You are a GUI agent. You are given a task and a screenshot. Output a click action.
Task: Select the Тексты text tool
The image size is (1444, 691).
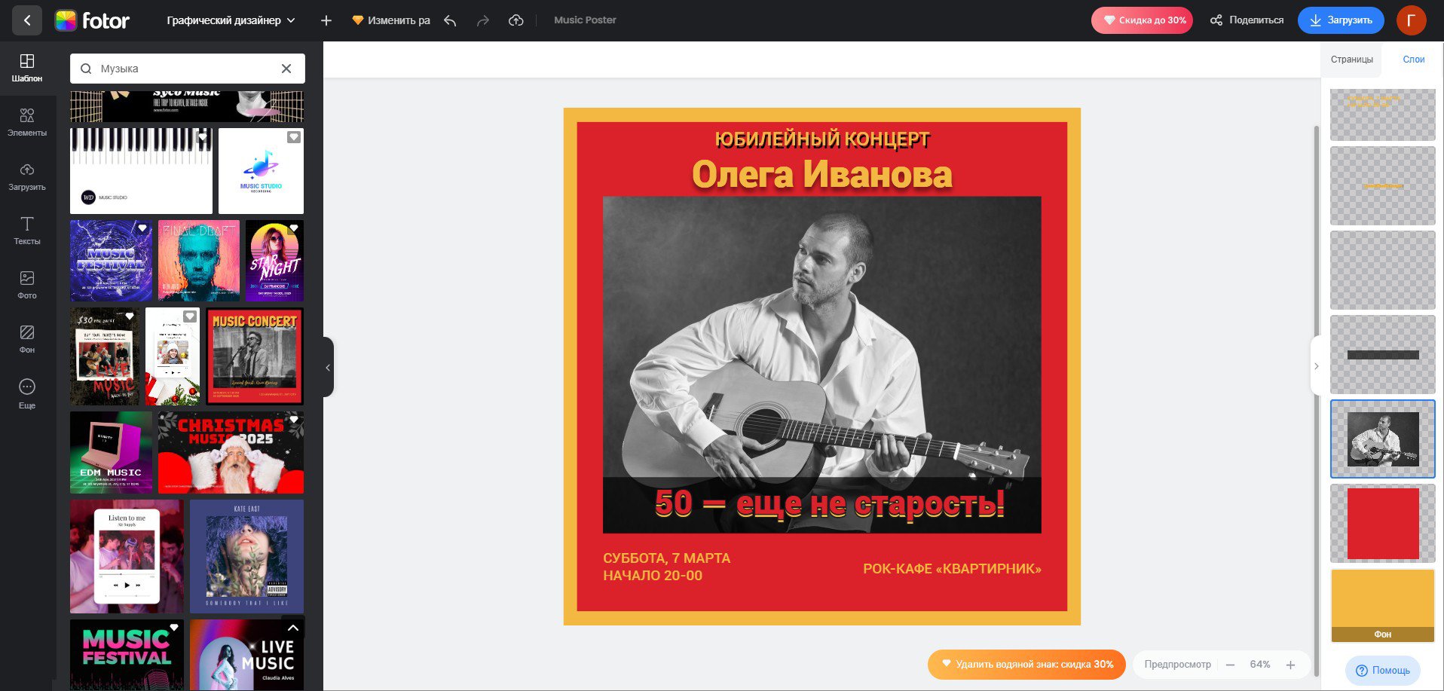(x=27, y=231)
